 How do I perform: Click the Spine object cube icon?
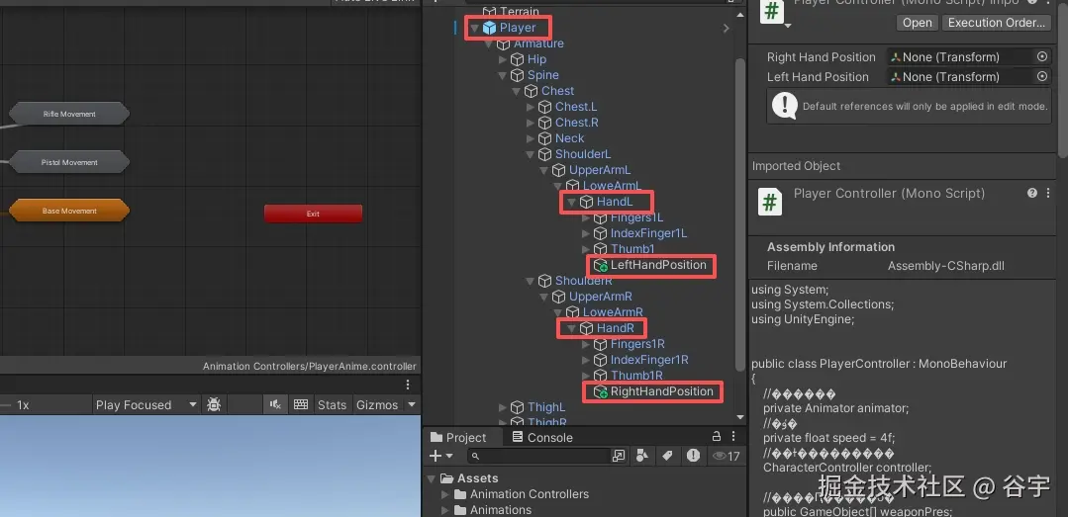(517, 75)
